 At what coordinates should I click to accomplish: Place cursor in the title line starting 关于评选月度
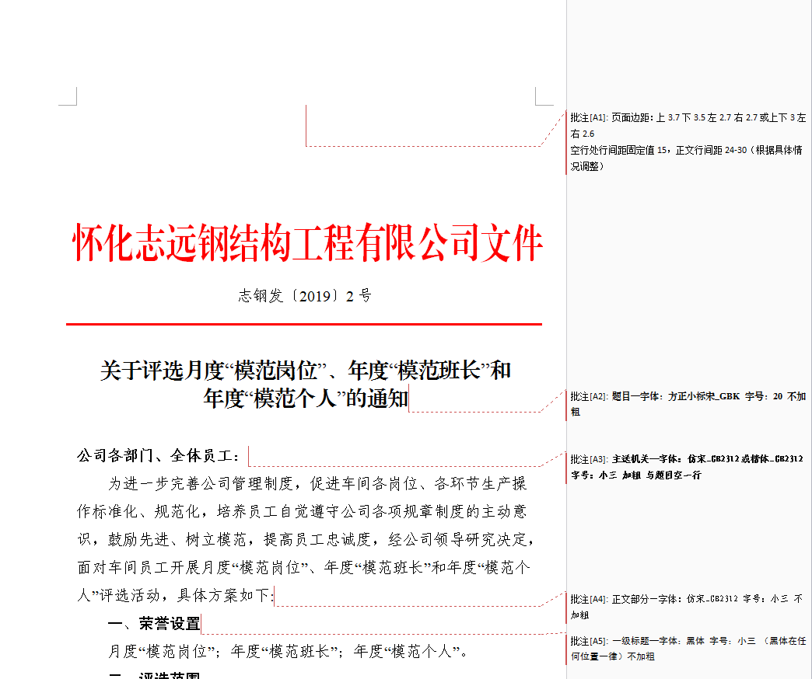click(305, 370)
